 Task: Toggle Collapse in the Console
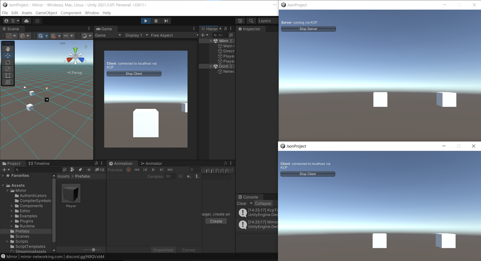263,203
